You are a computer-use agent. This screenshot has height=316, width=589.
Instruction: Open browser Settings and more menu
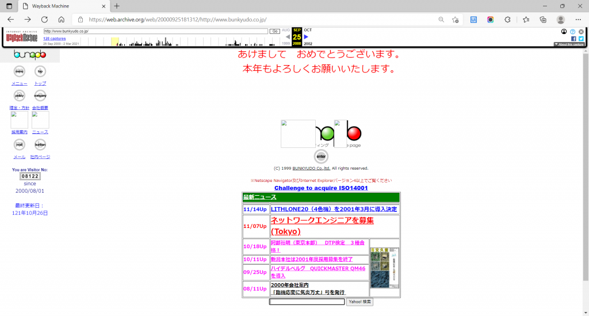(579, 20)
